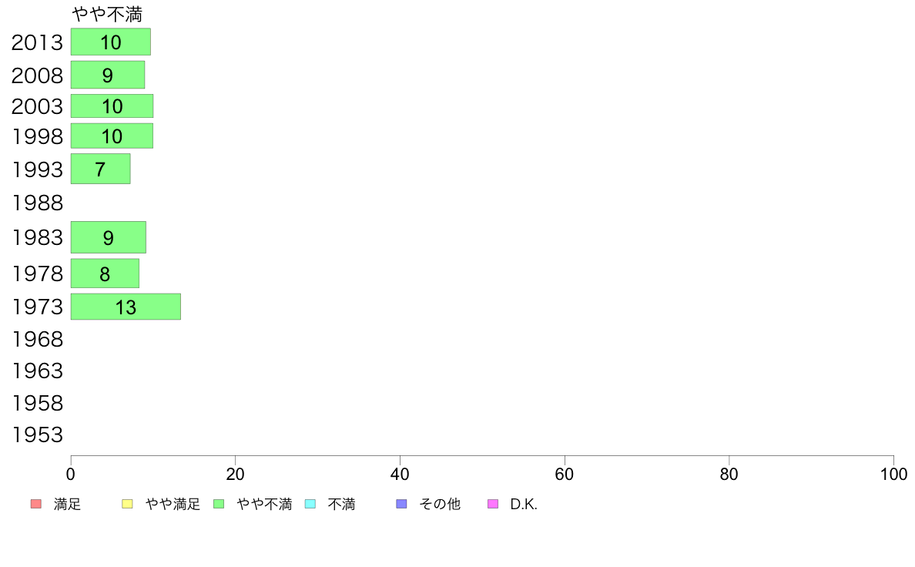Click the red 満足 legend swatch

click(x=36, y=504)
